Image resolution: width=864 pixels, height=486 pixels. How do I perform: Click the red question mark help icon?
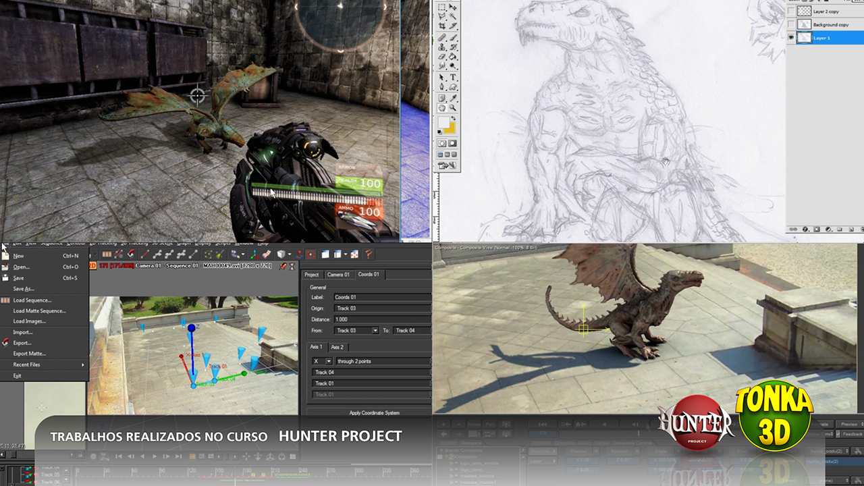[369, 254]
